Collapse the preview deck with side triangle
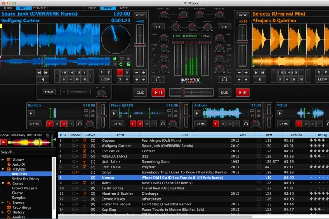Viewport: 329px width, 219px height. pyautogui.click(x=55, y=139)
